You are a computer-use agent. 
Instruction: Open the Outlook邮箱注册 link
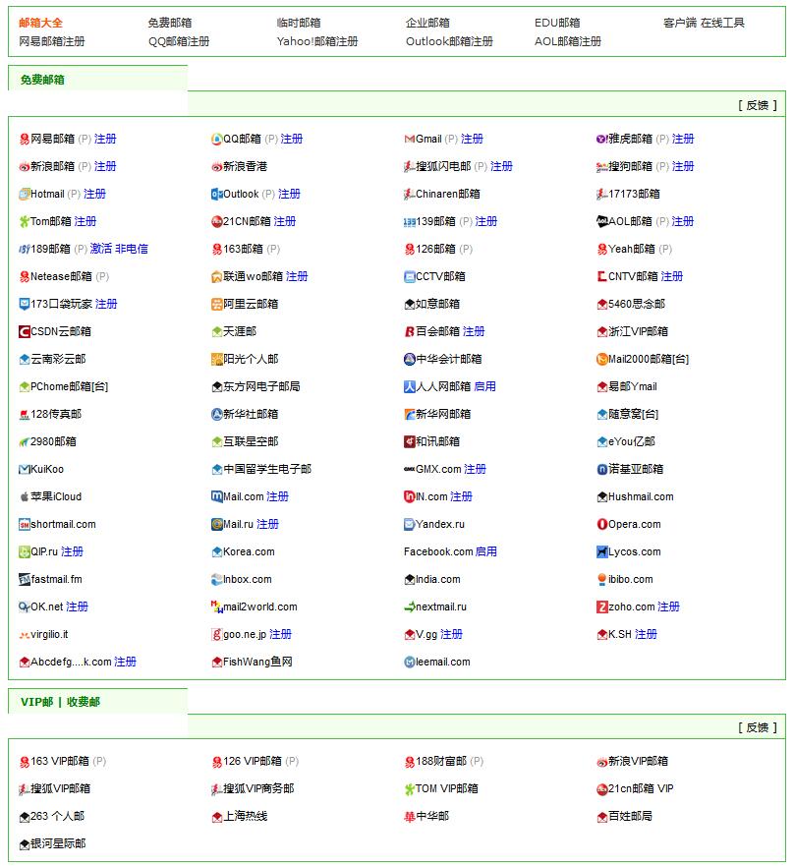(449, 41)
